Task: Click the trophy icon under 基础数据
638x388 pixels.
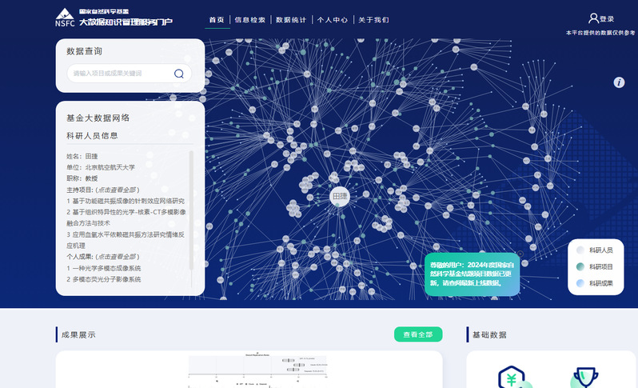Action: [586, 378]
